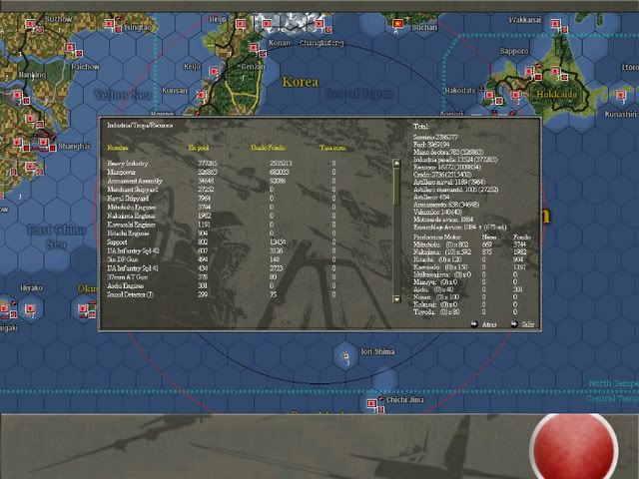
Task: Click the pool list scrollbar thumb
Action: click(396, 186)
